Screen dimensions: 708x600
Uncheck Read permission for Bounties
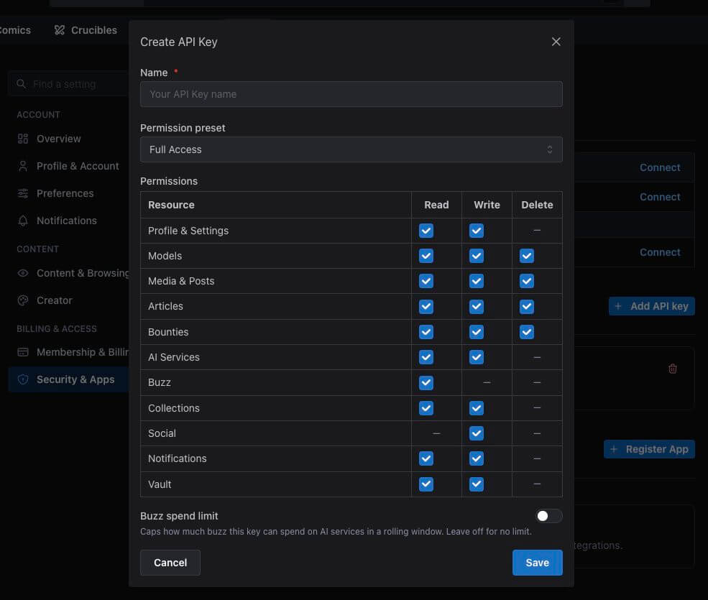[x=426, y=332]
